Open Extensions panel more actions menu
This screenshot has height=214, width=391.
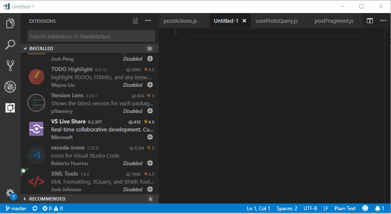tap(148, 21)
